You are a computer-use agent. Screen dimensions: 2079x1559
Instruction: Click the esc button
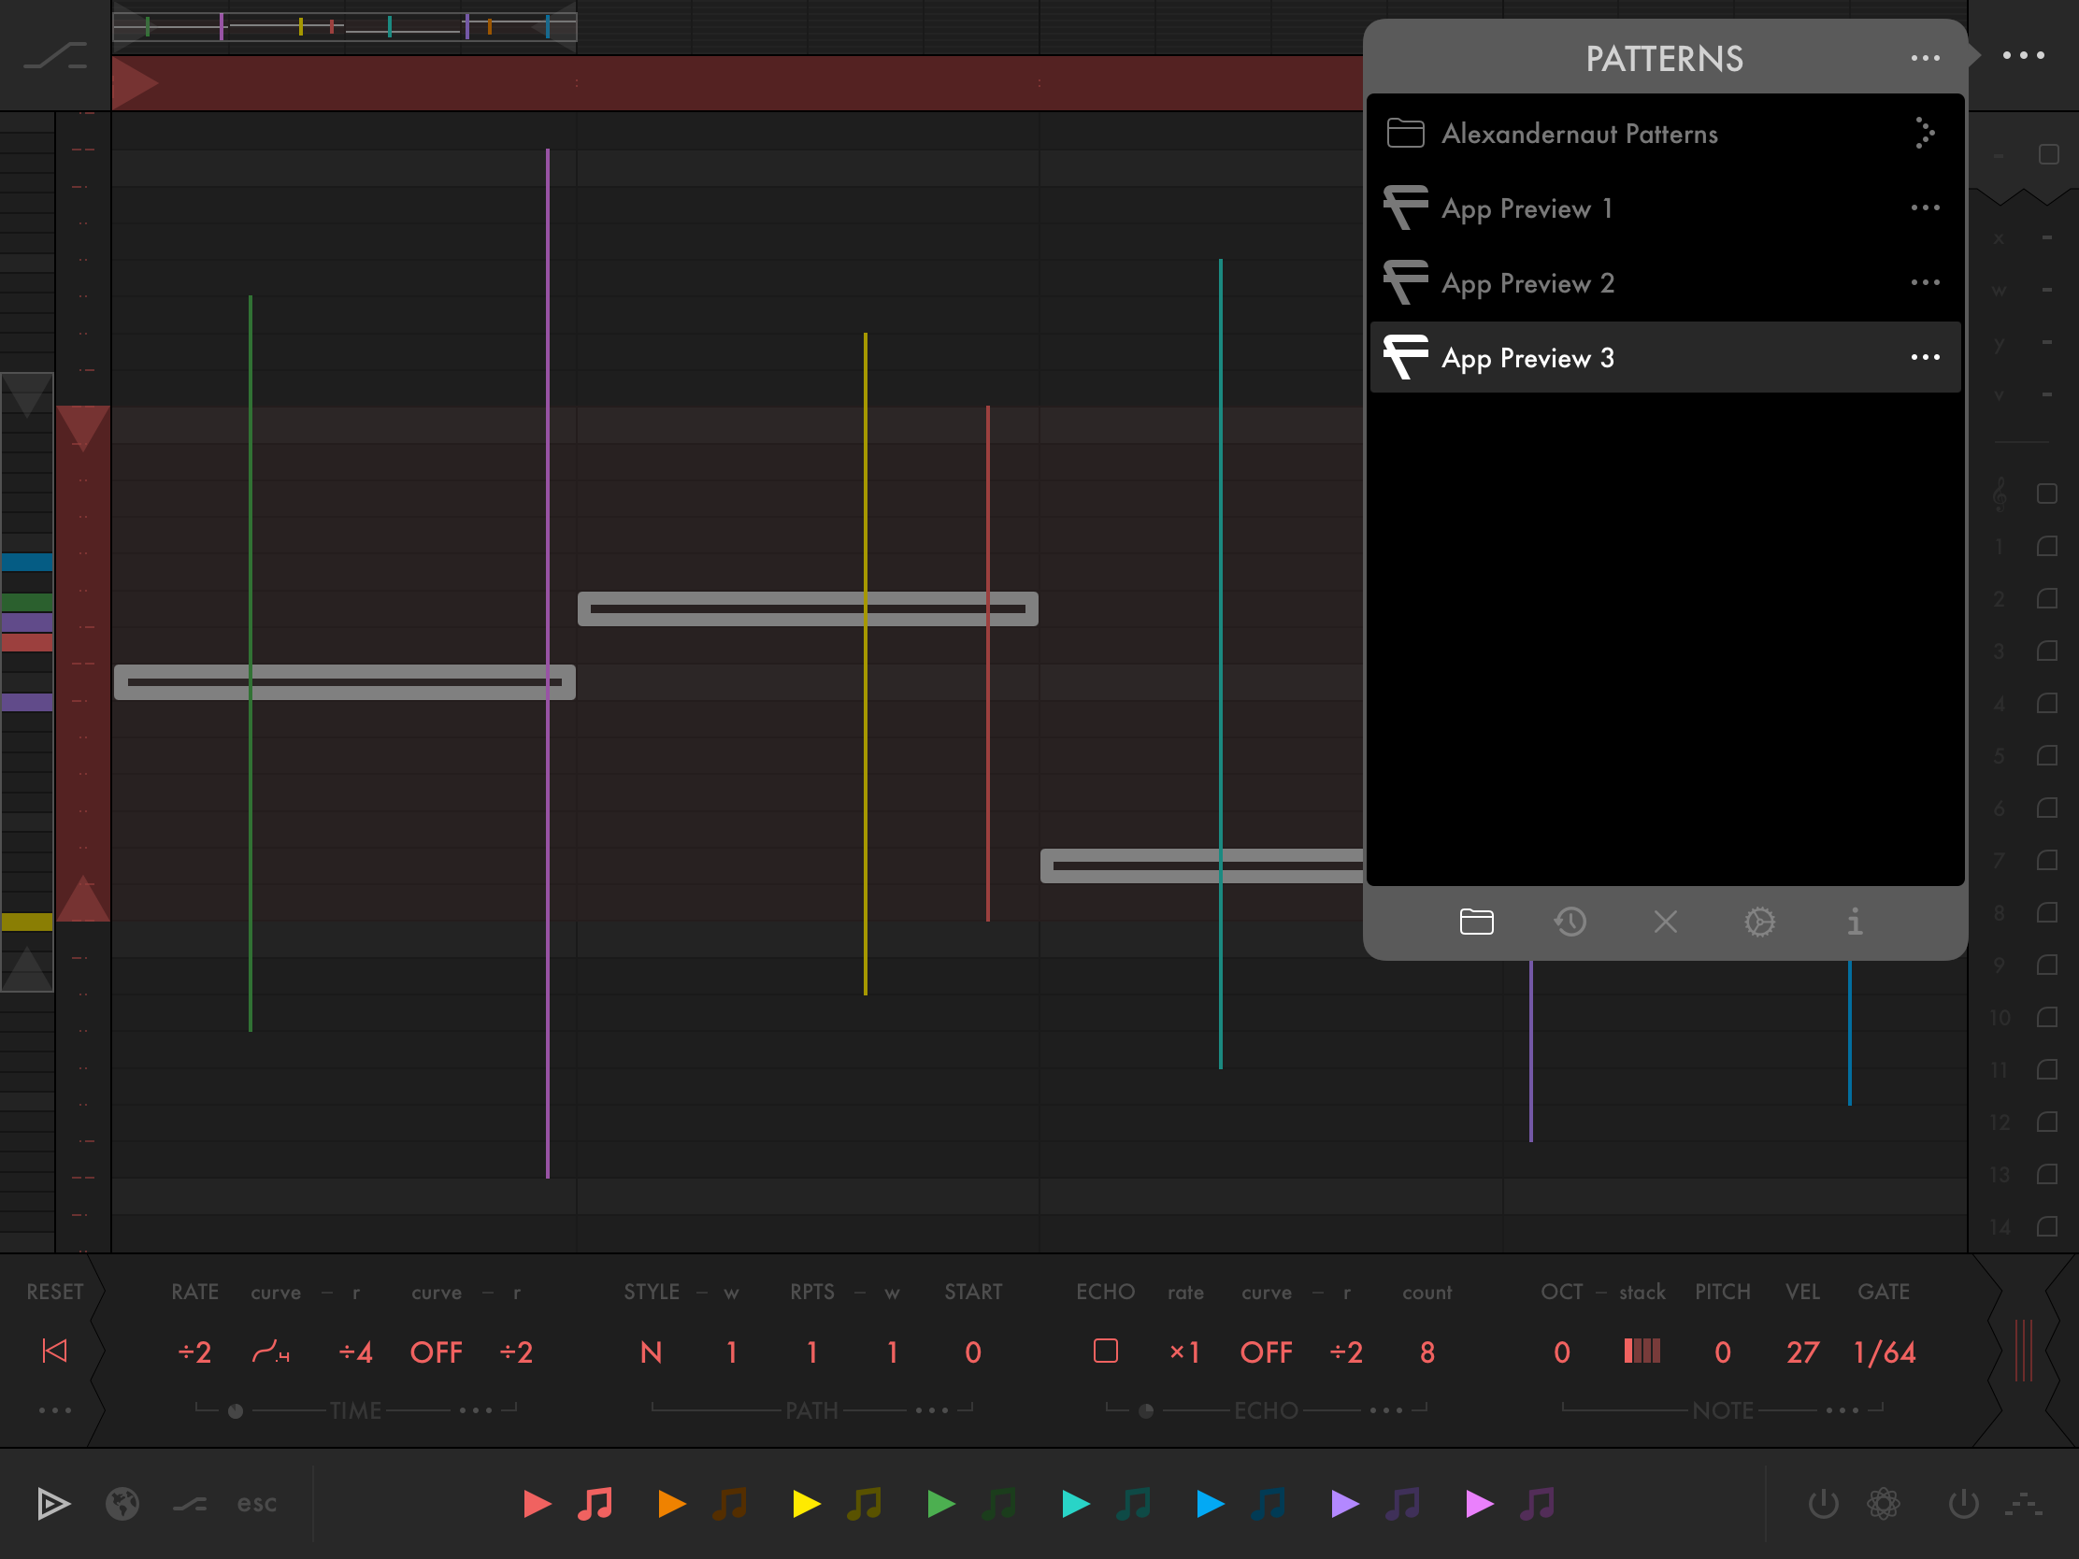pyautogui.click(x=256, y=1504)
